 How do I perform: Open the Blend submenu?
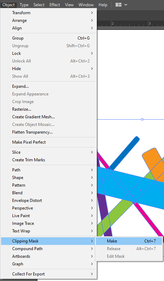tap(48, 193)
